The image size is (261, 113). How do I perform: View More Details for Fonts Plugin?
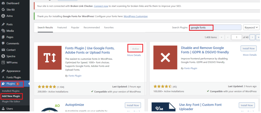[x=134, y=55]
